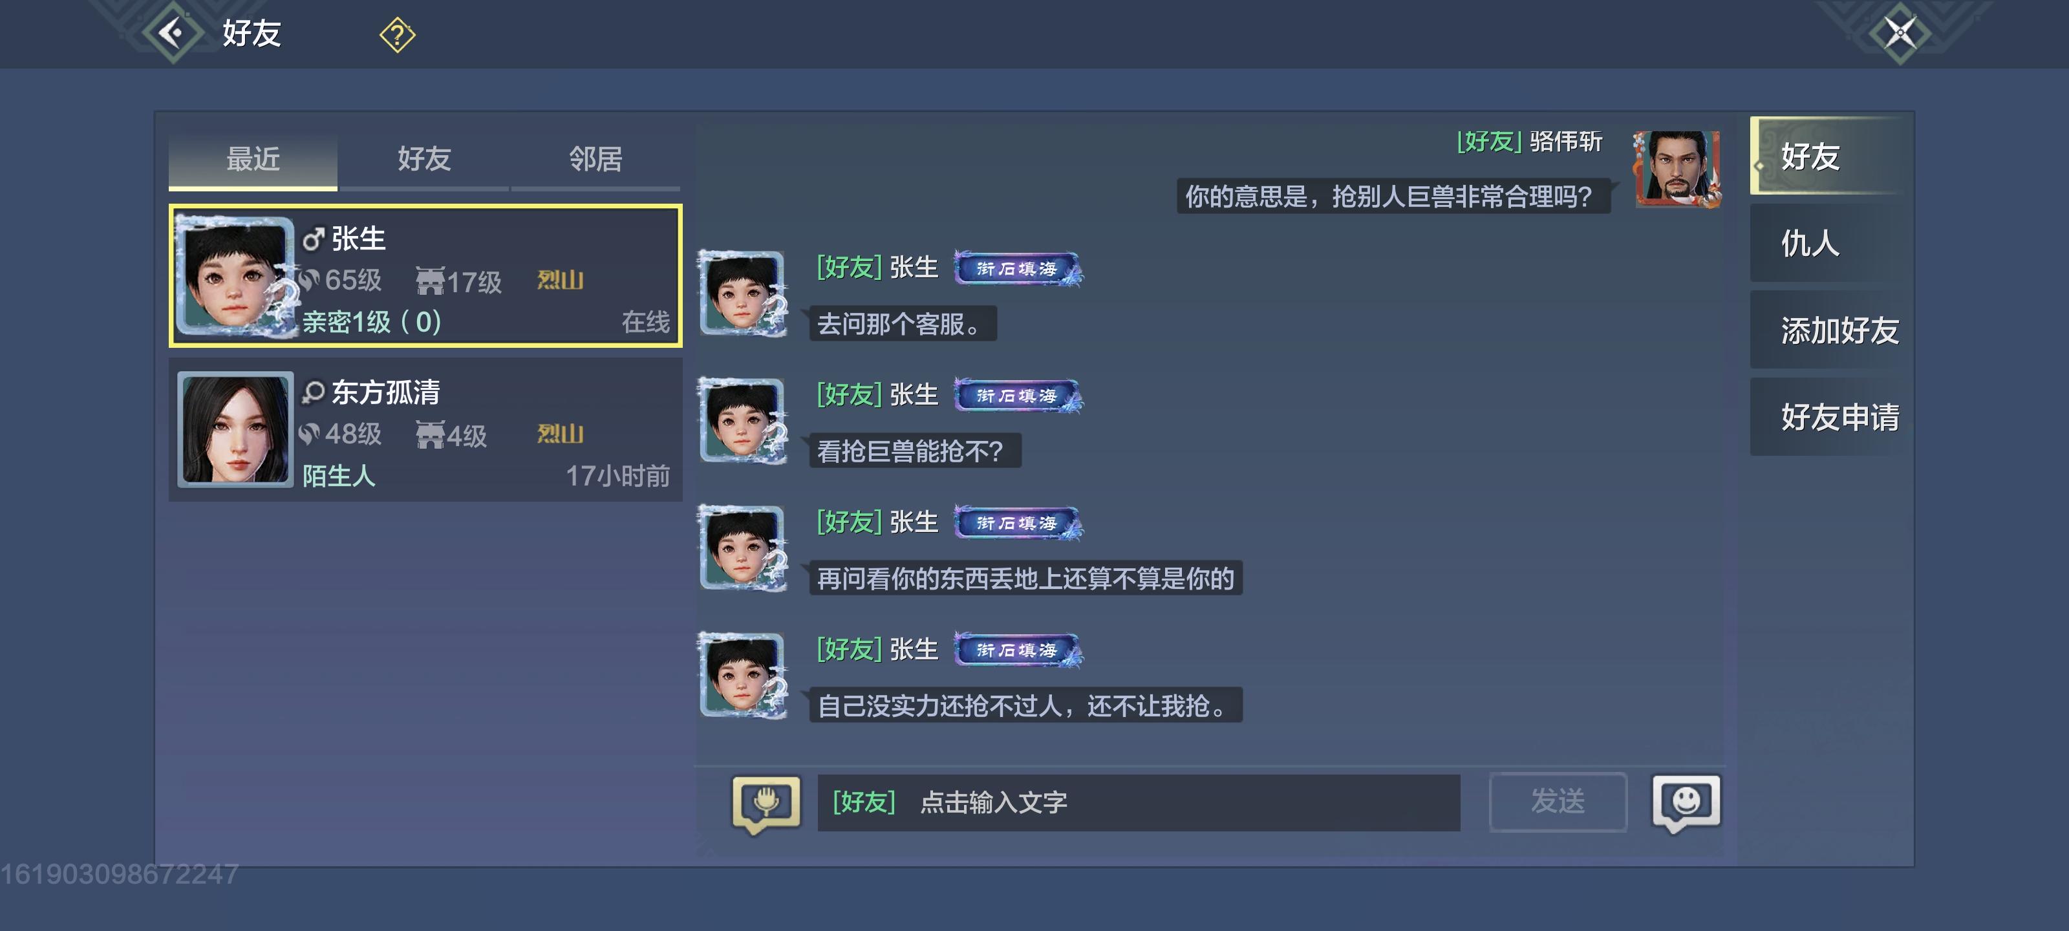Click the back arrow icon

point(172,33)
